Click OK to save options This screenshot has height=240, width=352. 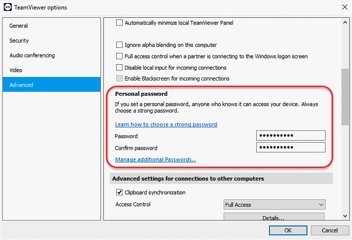click(288, 230)
